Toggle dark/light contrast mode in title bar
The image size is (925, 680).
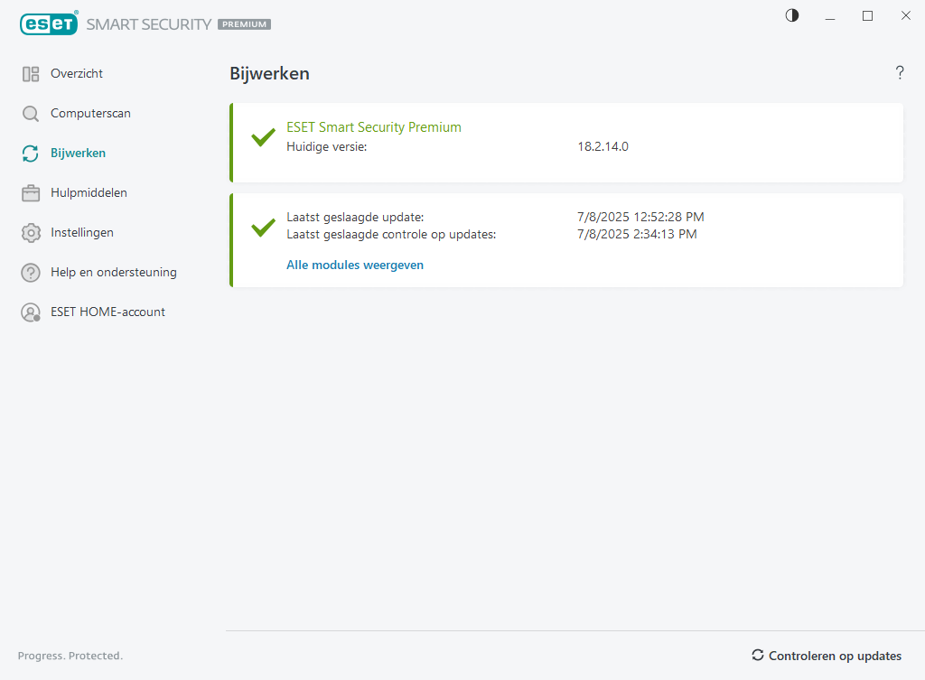tap(792, 15)
